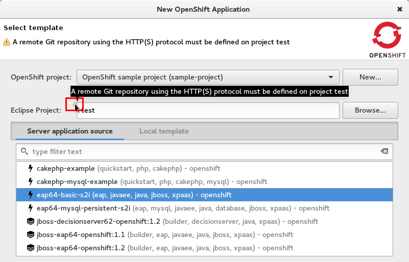Click the New... project button

click(x=370, y=77)
